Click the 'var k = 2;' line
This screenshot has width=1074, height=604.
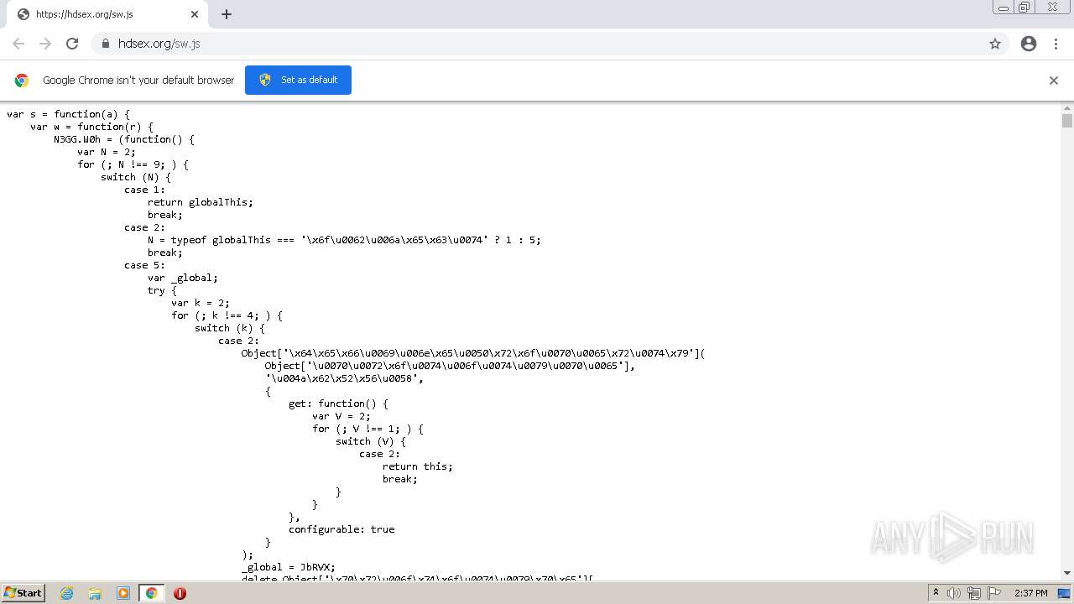point(201,303)
